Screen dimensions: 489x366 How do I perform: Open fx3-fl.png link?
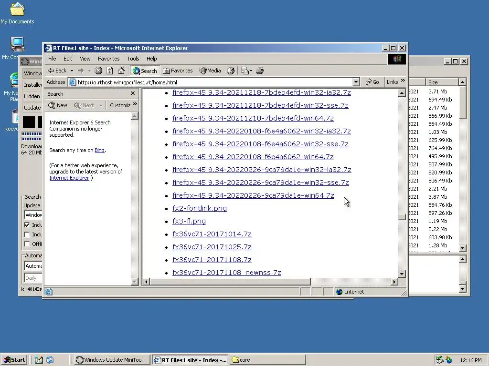(189, 221)
